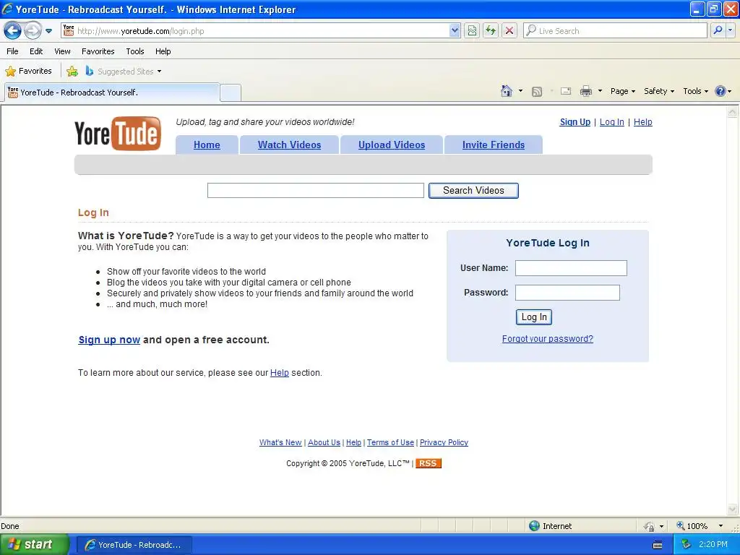740x555 pixels.
Task: Click the Log In form button
Action: click(x=534, y=317)
